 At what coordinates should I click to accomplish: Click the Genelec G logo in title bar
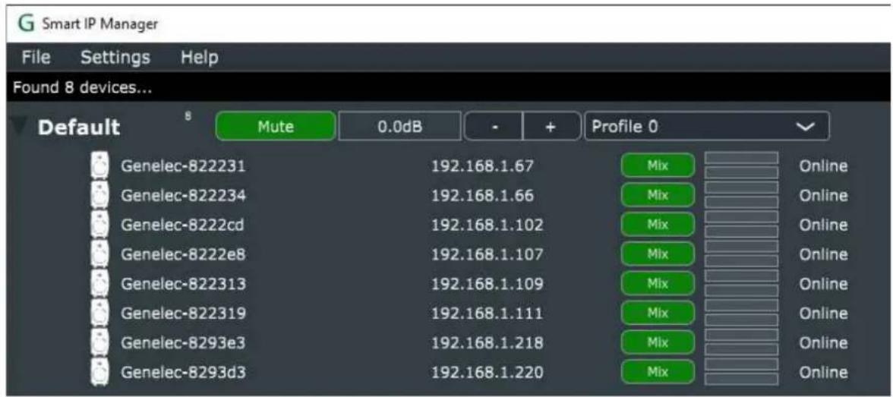pyautogui.click(x=25, y=24)
